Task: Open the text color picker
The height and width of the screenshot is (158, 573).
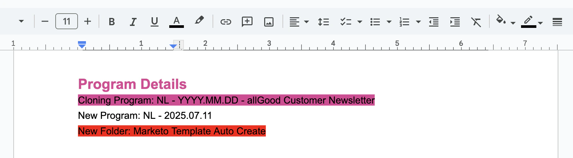Action: [177, 22]
